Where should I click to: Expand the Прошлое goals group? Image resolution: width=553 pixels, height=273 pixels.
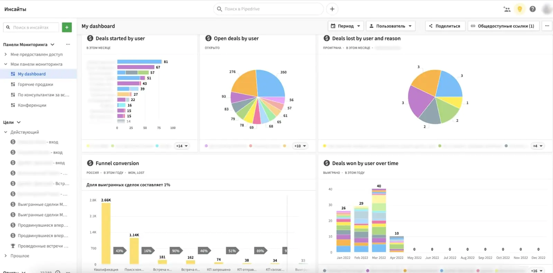(x=6, y=256)
